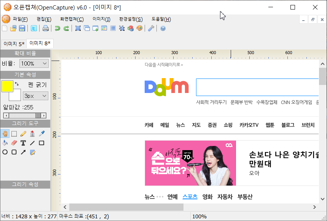Undo the last edit with the green arrow
The width and height of the screenshot is (327, 221).
[57, 28]
